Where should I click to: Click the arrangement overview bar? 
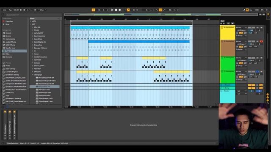pos(161,15)
